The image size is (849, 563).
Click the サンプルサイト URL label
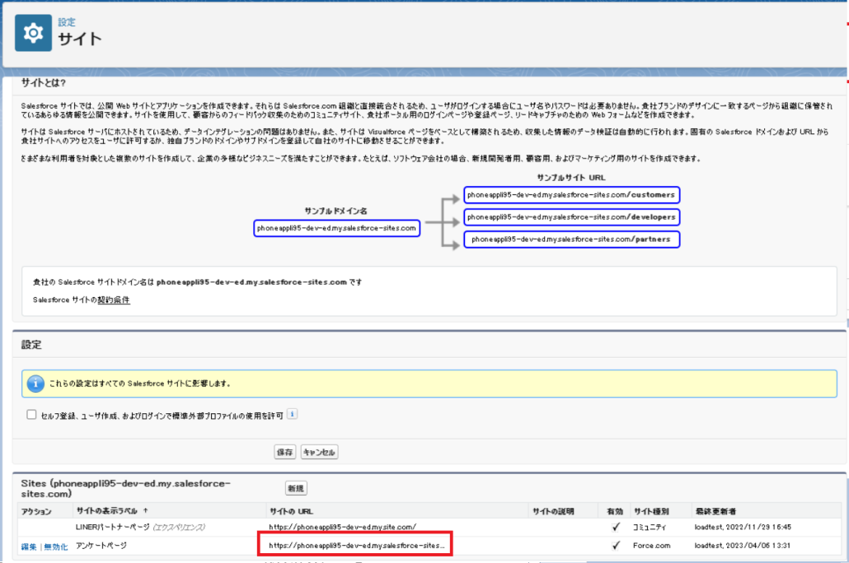coord(570,178)
